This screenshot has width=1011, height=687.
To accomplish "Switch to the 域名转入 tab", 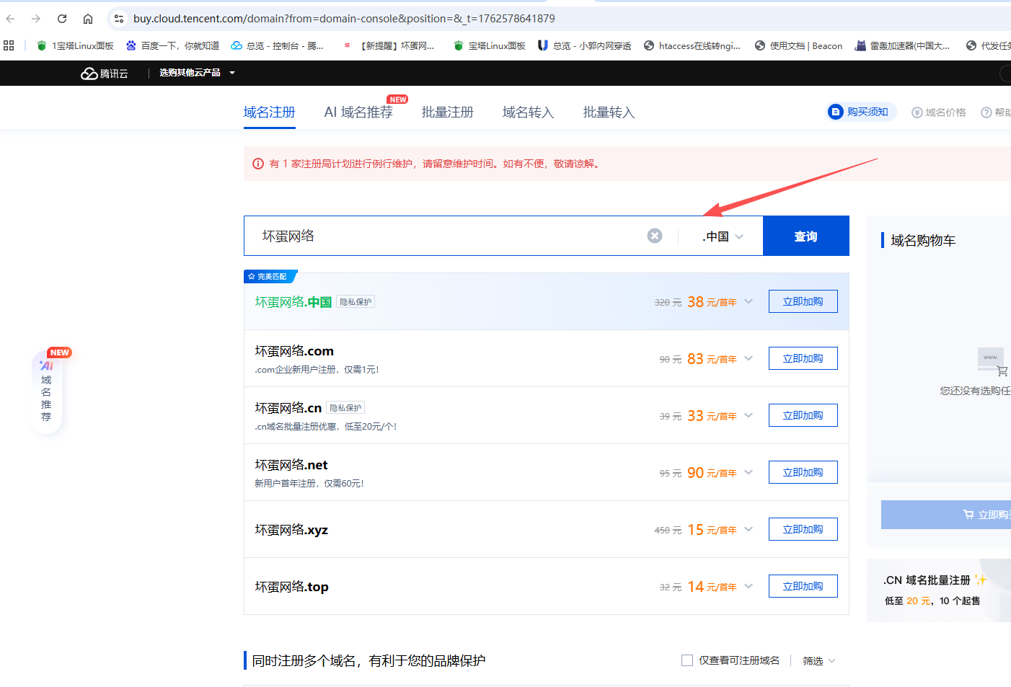I will [528, 112].
